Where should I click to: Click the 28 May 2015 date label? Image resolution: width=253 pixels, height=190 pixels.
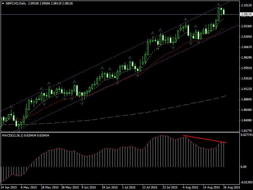click(70, 187)
